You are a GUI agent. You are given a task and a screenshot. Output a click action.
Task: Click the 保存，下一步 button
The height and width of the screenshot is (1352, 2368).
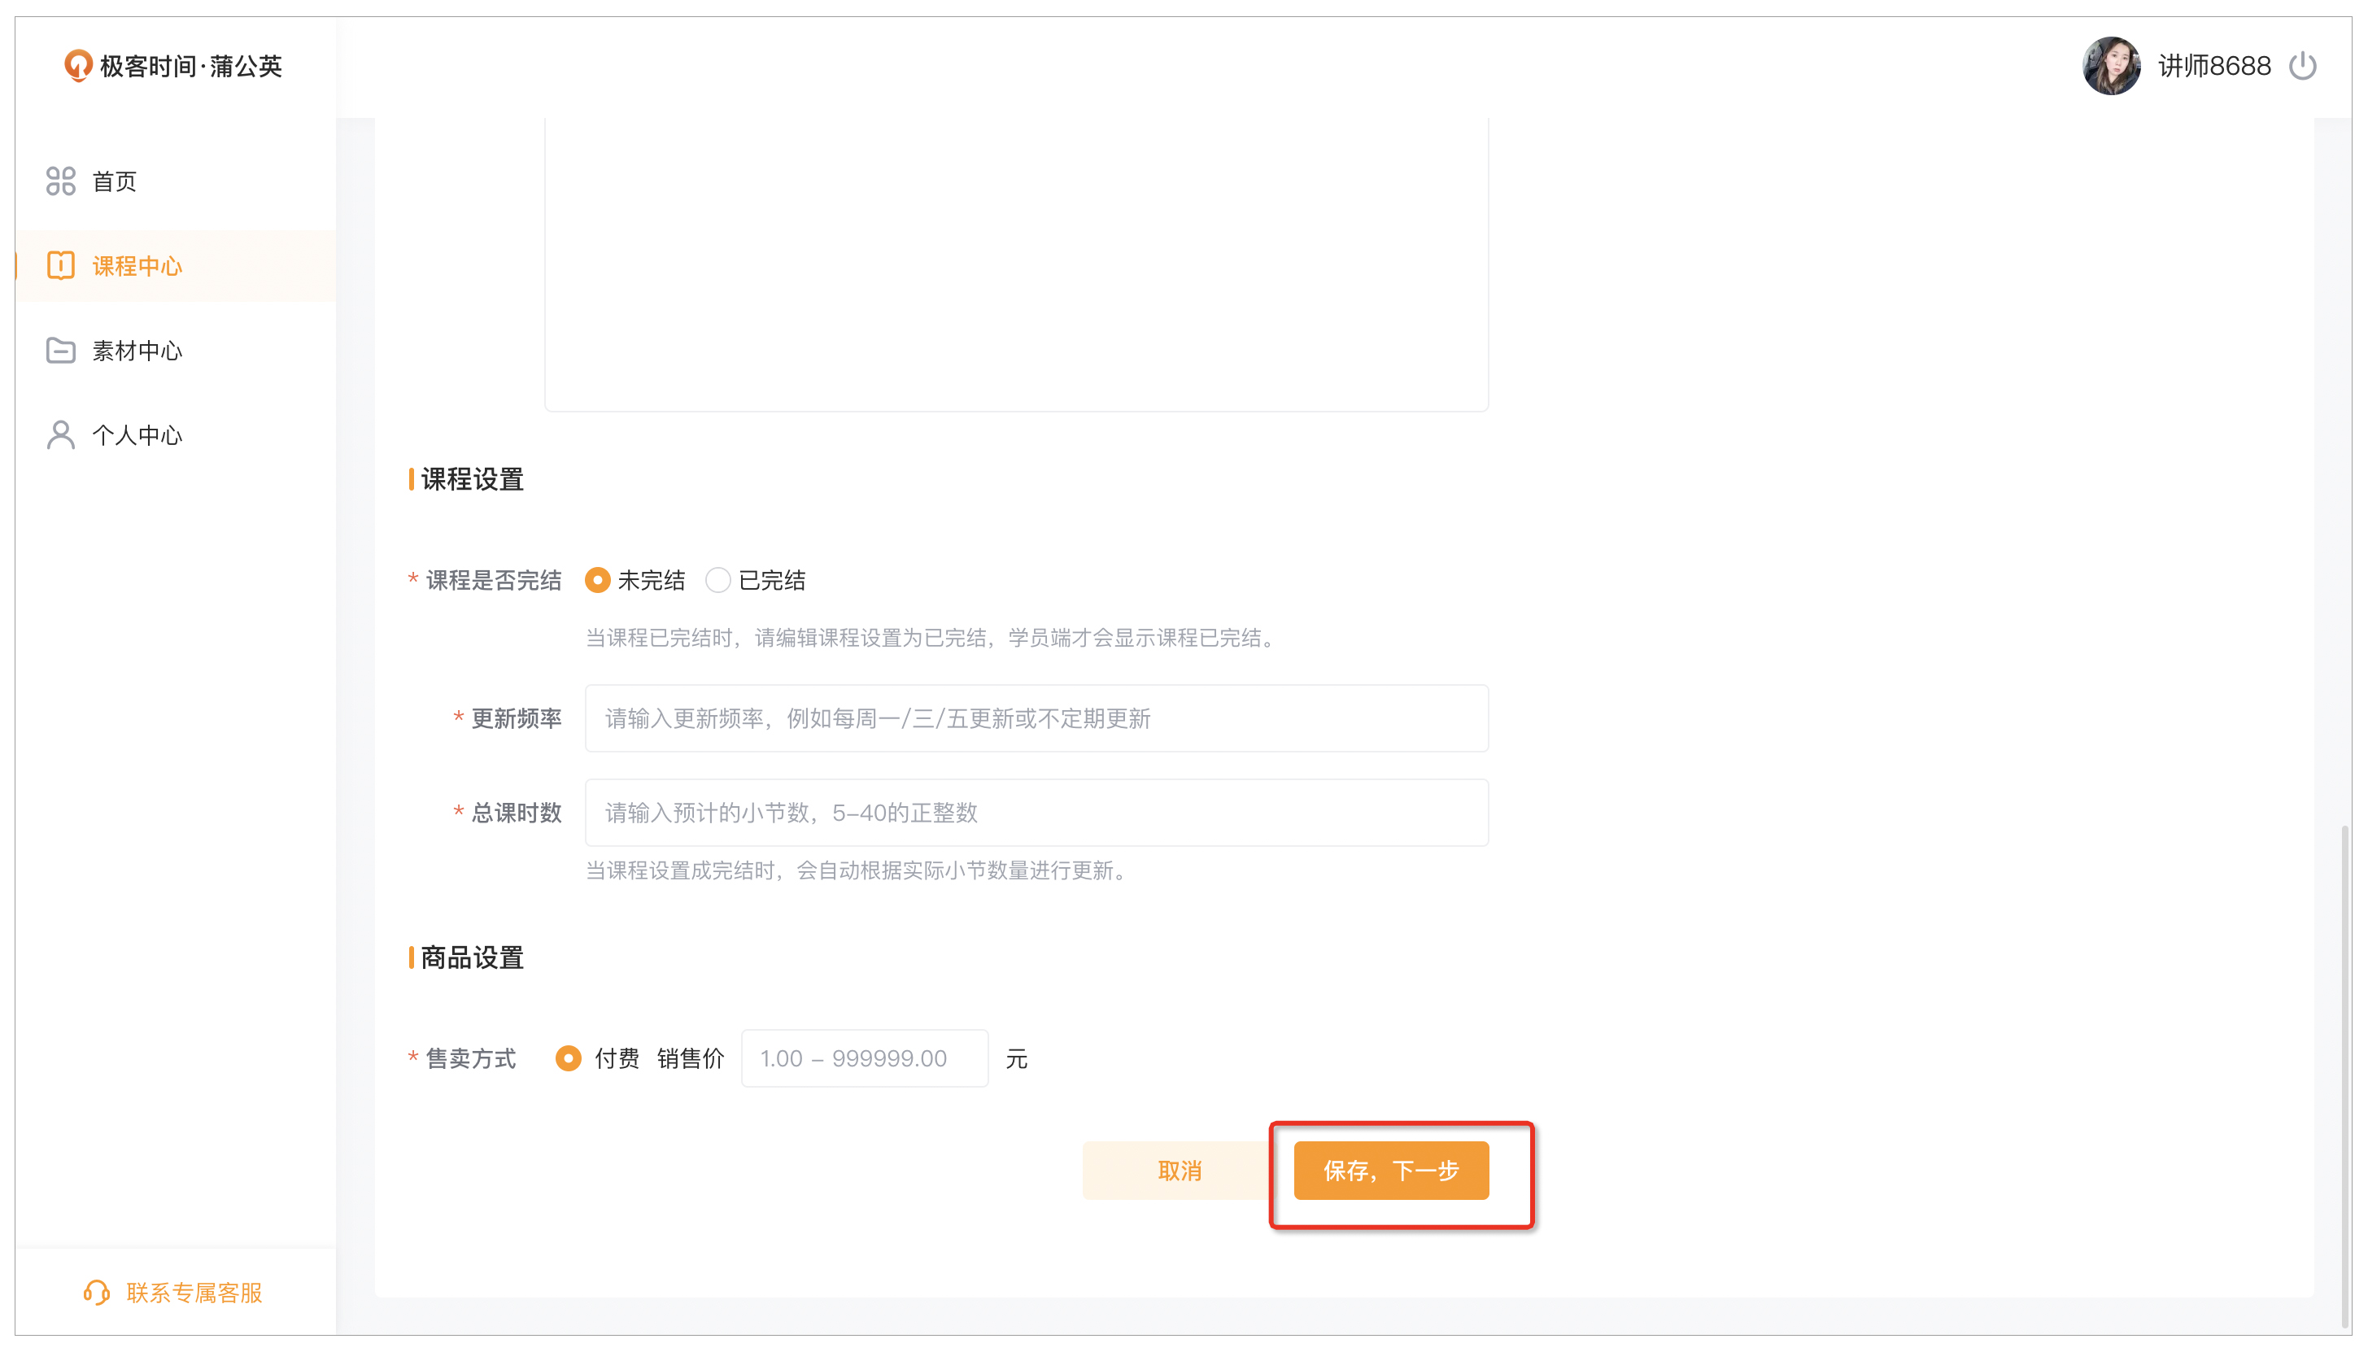(x=1390, y=1170)
